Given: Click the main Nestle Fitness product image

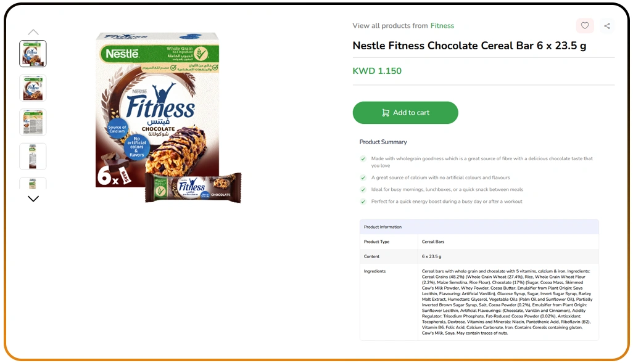Looking at the screenshot, I should coord(168,117).
